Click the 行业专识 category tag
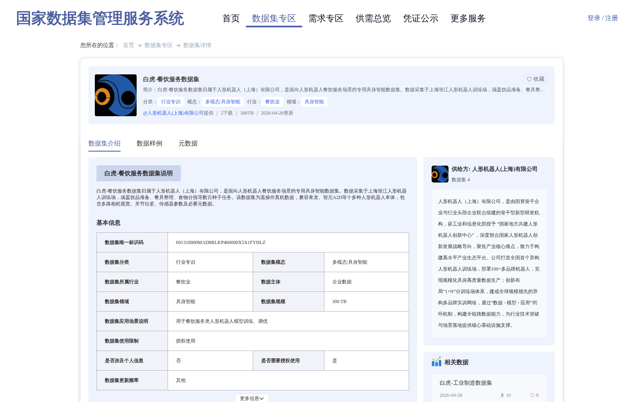 (x=171, y=102)
